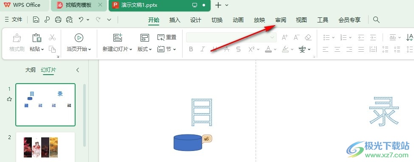Increase paragraph indent level
The height and width of the screenshot is (162, 414).
(x=373, y=37)
